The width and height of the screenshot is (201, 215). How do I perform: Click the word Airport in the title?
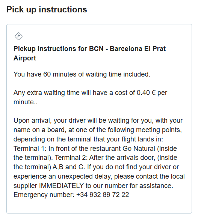[x=25, y=58]
